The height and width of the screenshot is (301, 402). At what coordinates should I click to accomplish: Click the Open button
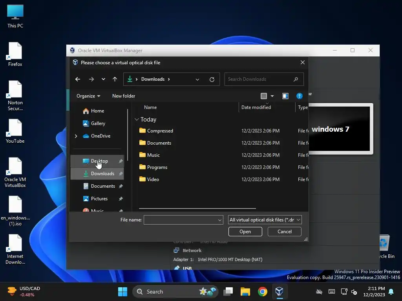click(x=245, y=232)
